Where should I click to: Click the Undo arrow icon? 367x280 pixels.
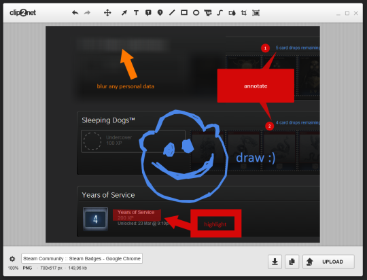click(x=75, y=13)
